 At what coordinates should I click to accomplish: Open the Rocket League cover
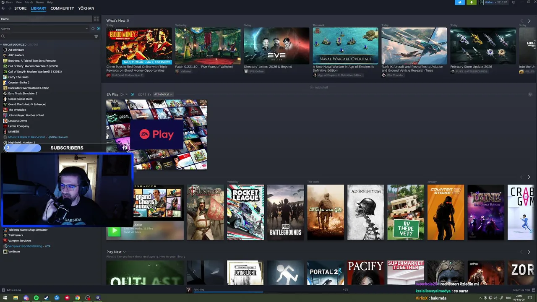pos(245,212)
